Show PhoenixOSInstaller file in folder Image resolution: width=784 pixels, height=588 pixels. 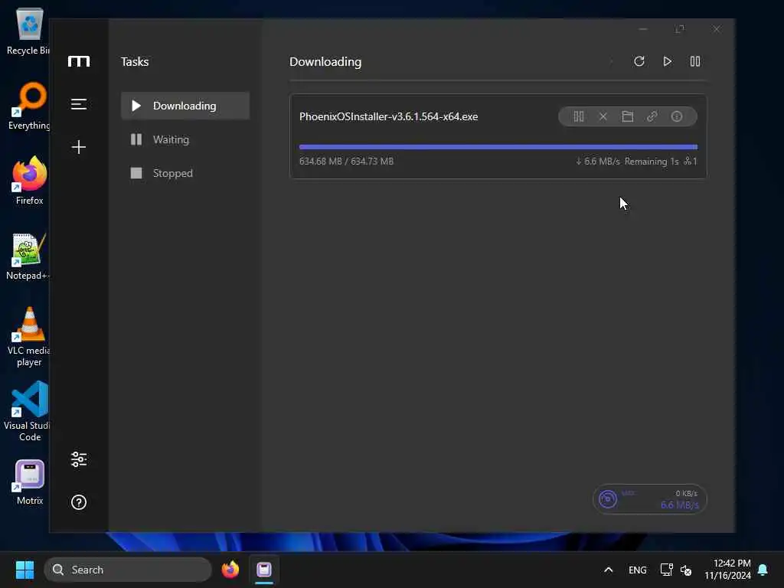628,116
